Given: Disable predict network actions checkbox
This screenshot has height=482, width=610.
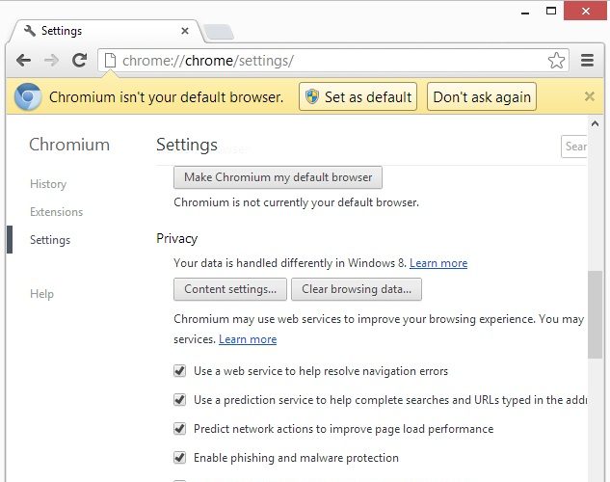Looking at the screenshot, I should point(179,429).
